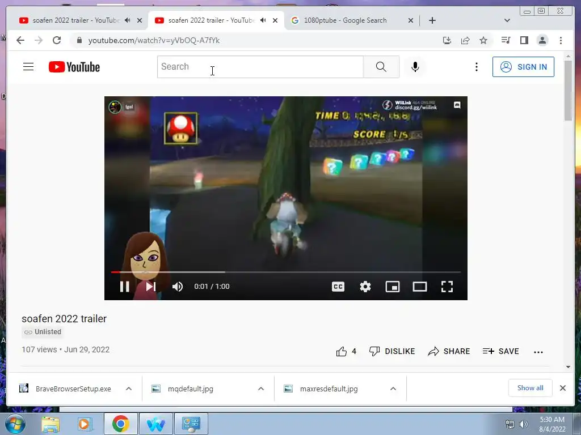Switch to theater mode
Viewport: 581px width, 435px height.
click(x=420, y=286)
